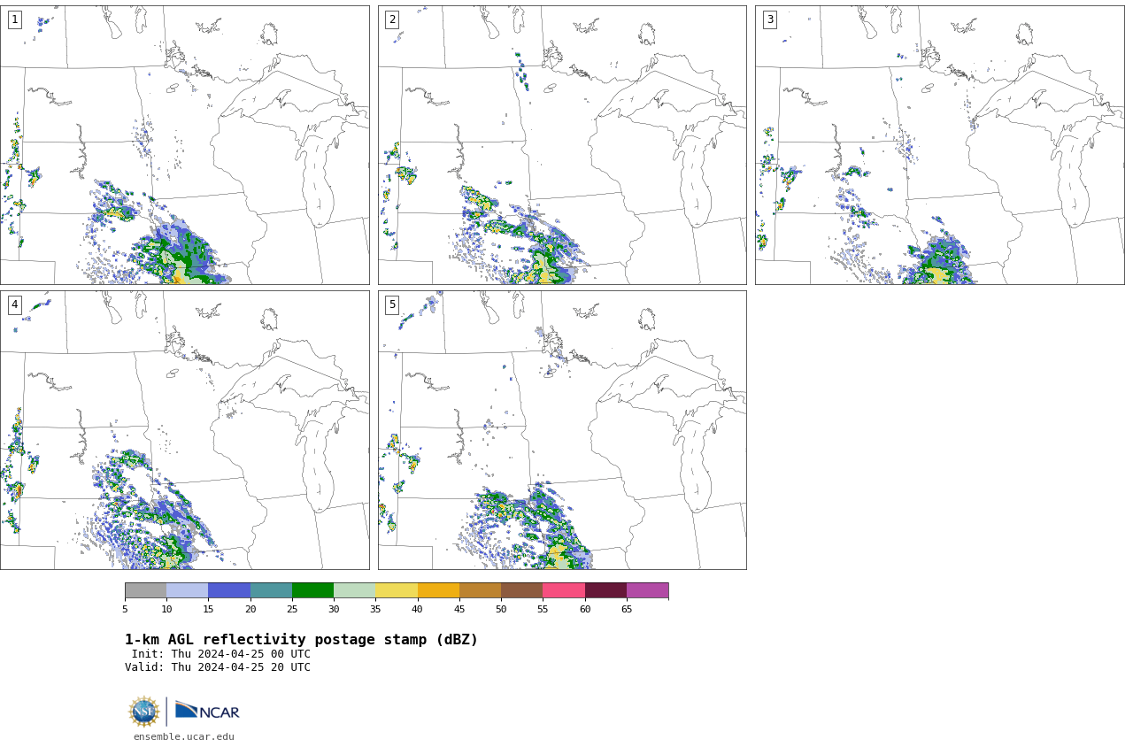Select the tan-brown 45-50 dBZ swatch

coord(481,590)
